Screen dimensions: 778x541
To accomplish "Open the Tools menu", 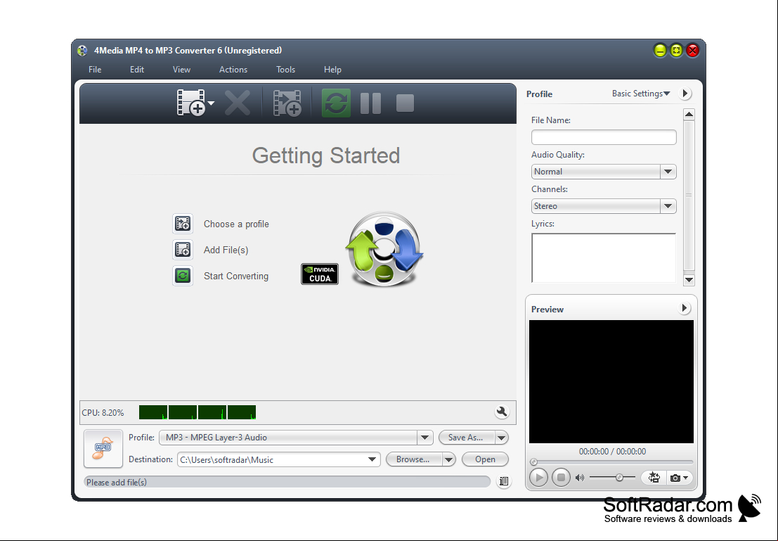I will [286, 70].
